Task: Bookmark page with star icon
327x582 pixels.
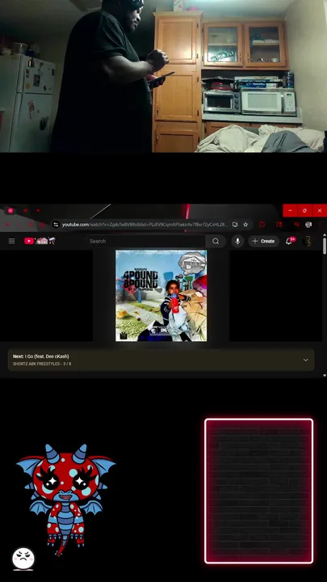Action: 245,225
